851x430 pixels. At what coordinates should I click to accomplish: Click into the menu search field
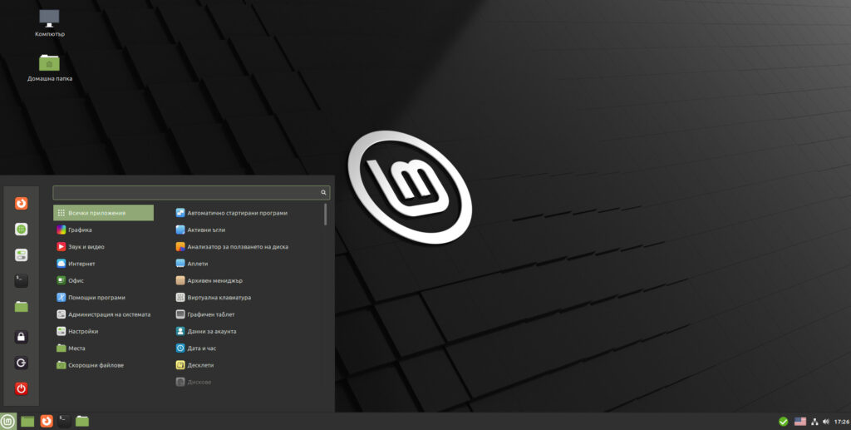[x=191, y=193]
